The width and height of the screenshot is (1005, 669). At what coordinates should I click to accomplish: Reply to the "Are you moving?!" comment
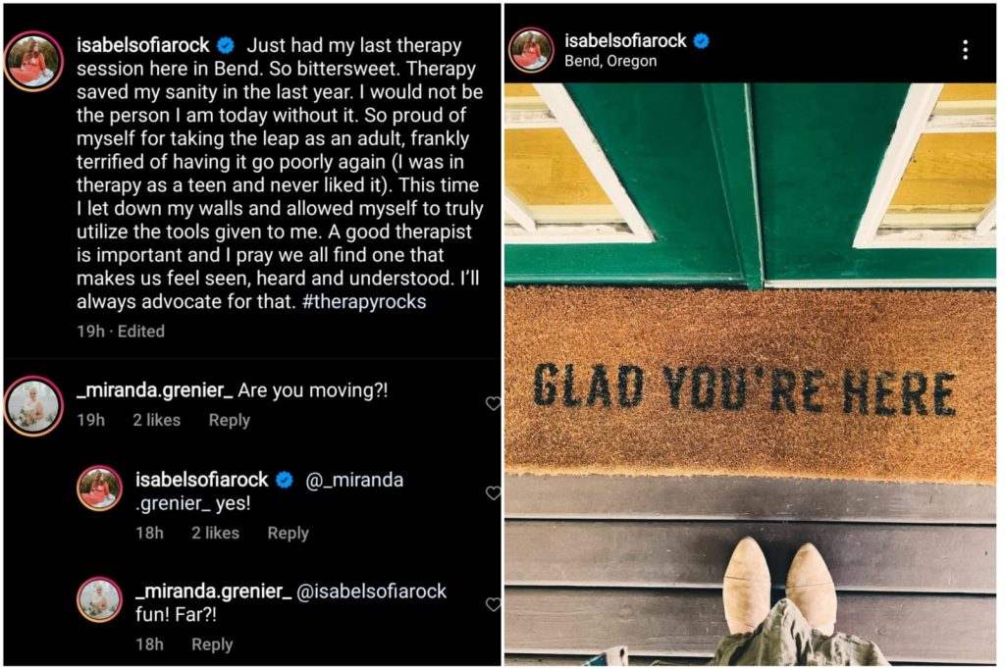click(x=230, y=420)
